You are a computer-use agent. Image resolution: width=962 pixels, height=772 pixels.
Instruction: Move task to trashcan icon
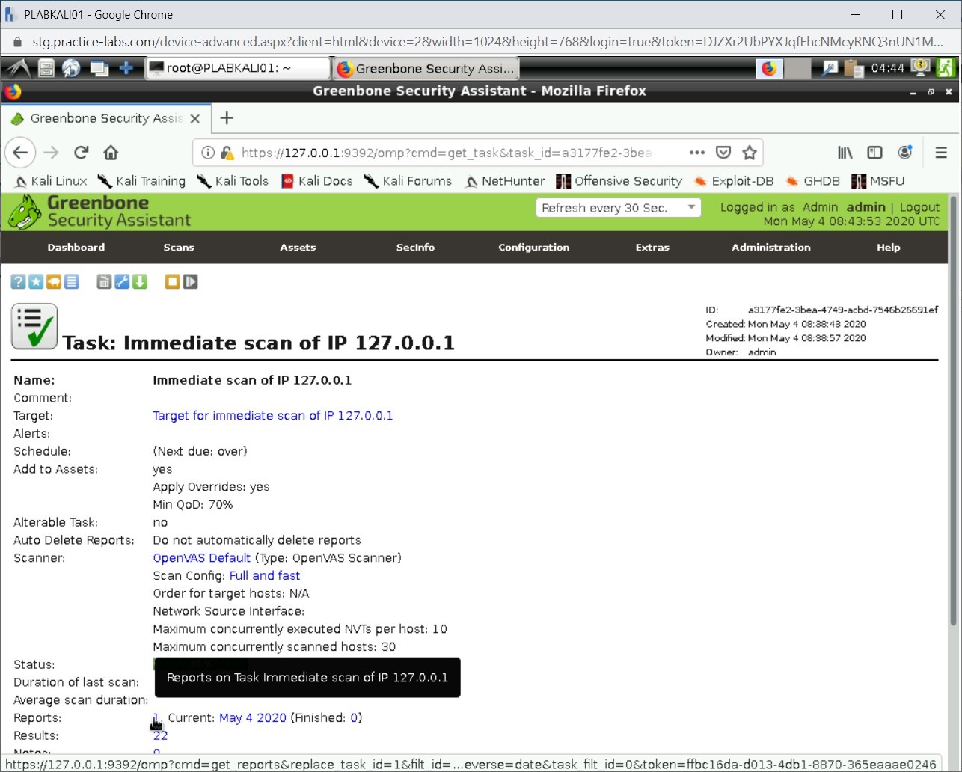click(104, 282)
